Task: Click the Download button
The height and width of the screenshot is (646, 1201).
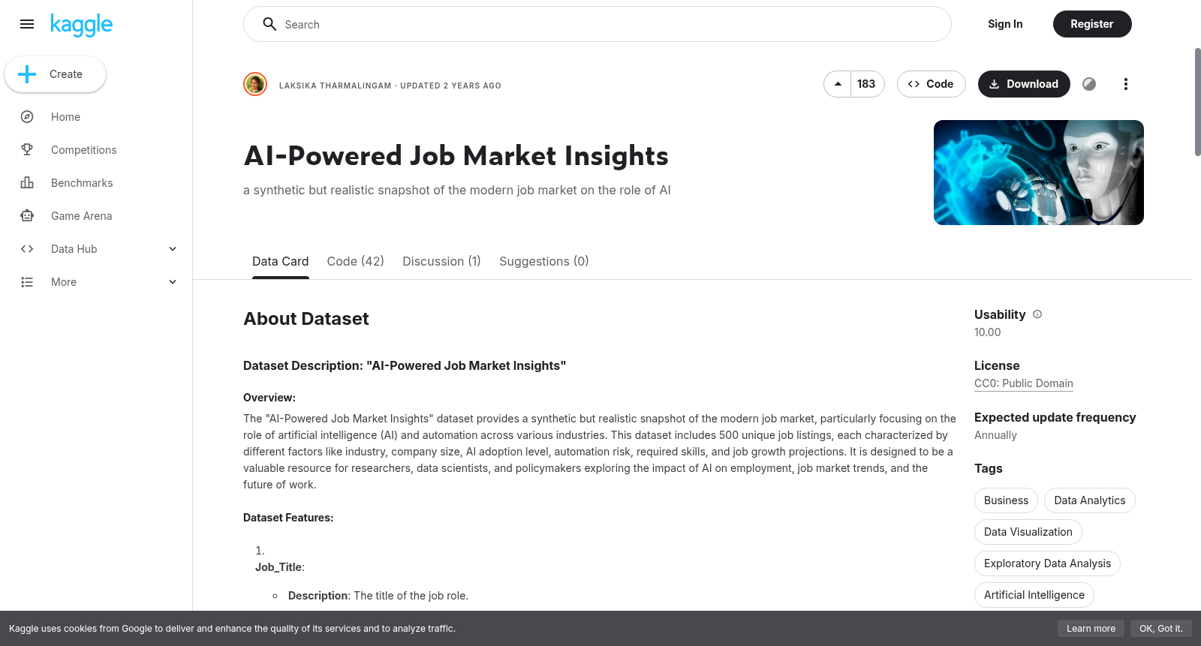Action: pos(1024,84)
